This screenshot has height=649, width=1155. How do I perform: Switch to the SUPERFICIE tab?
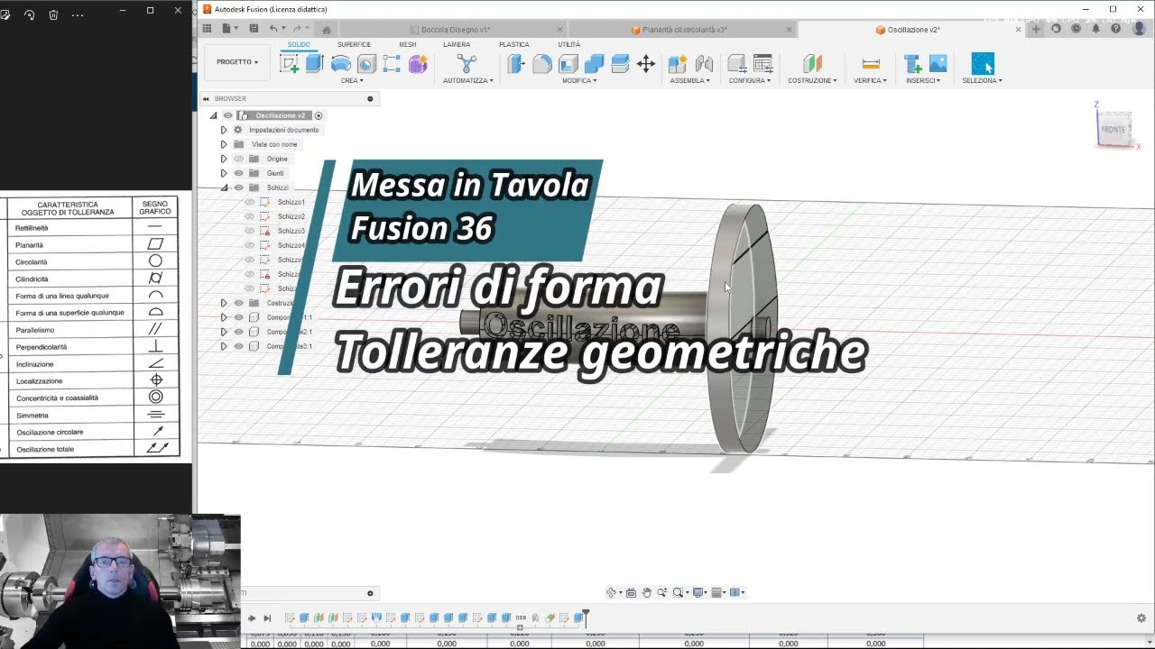(x=354, y=44)
